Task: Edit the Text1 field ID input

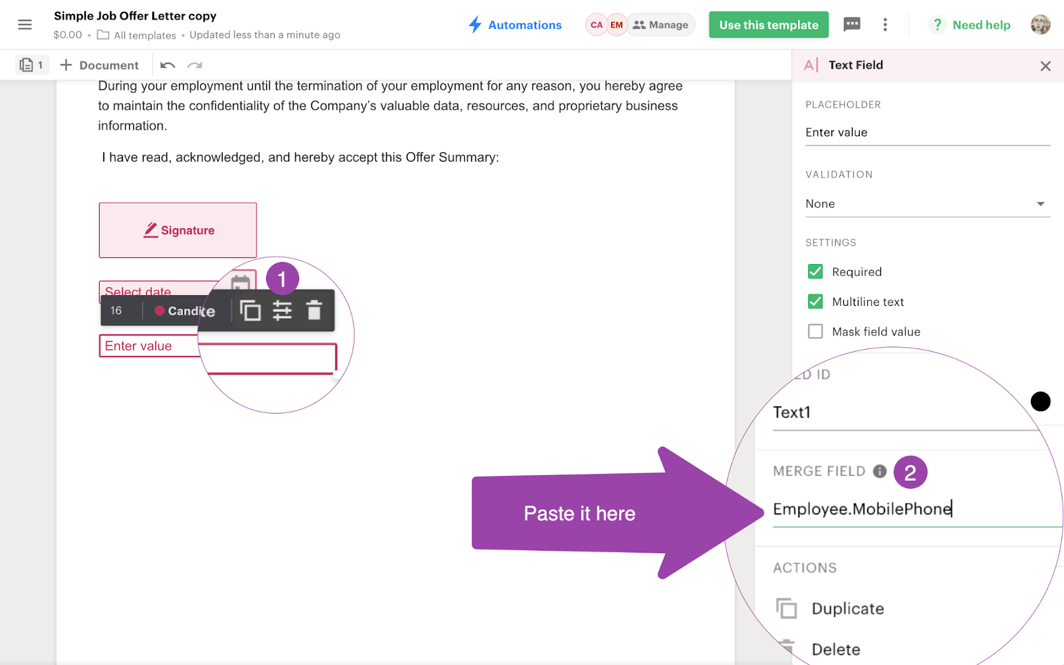Action: (906, 412)
